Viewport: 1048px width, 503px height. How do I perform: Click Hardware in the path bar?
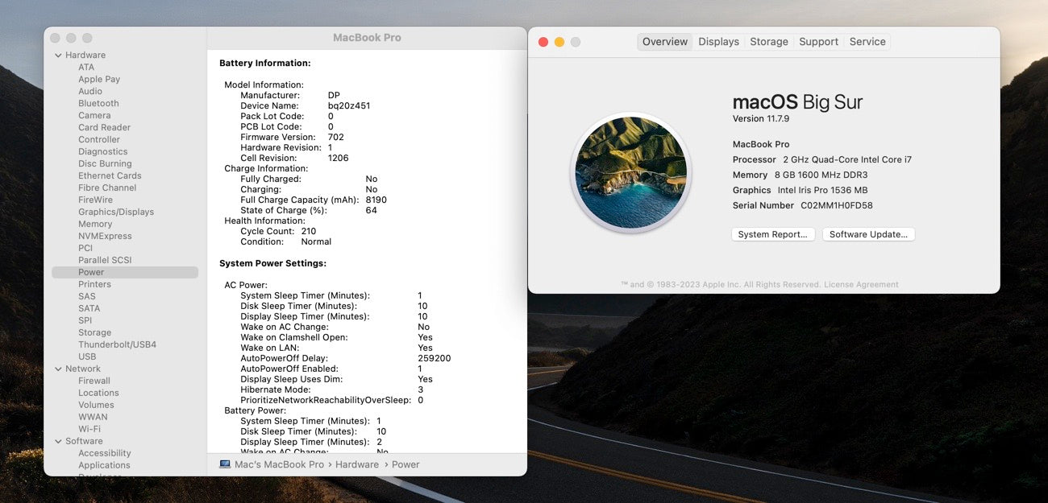(356, 464)
